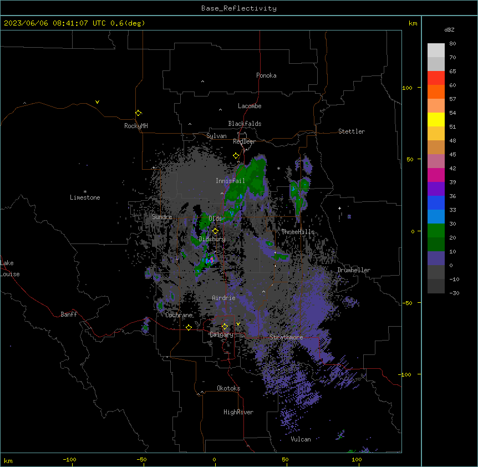This screenshot has width=478, height=467.
Task: Click the asterisk marker east of Innisfail
Action: [x=278, y=168]
